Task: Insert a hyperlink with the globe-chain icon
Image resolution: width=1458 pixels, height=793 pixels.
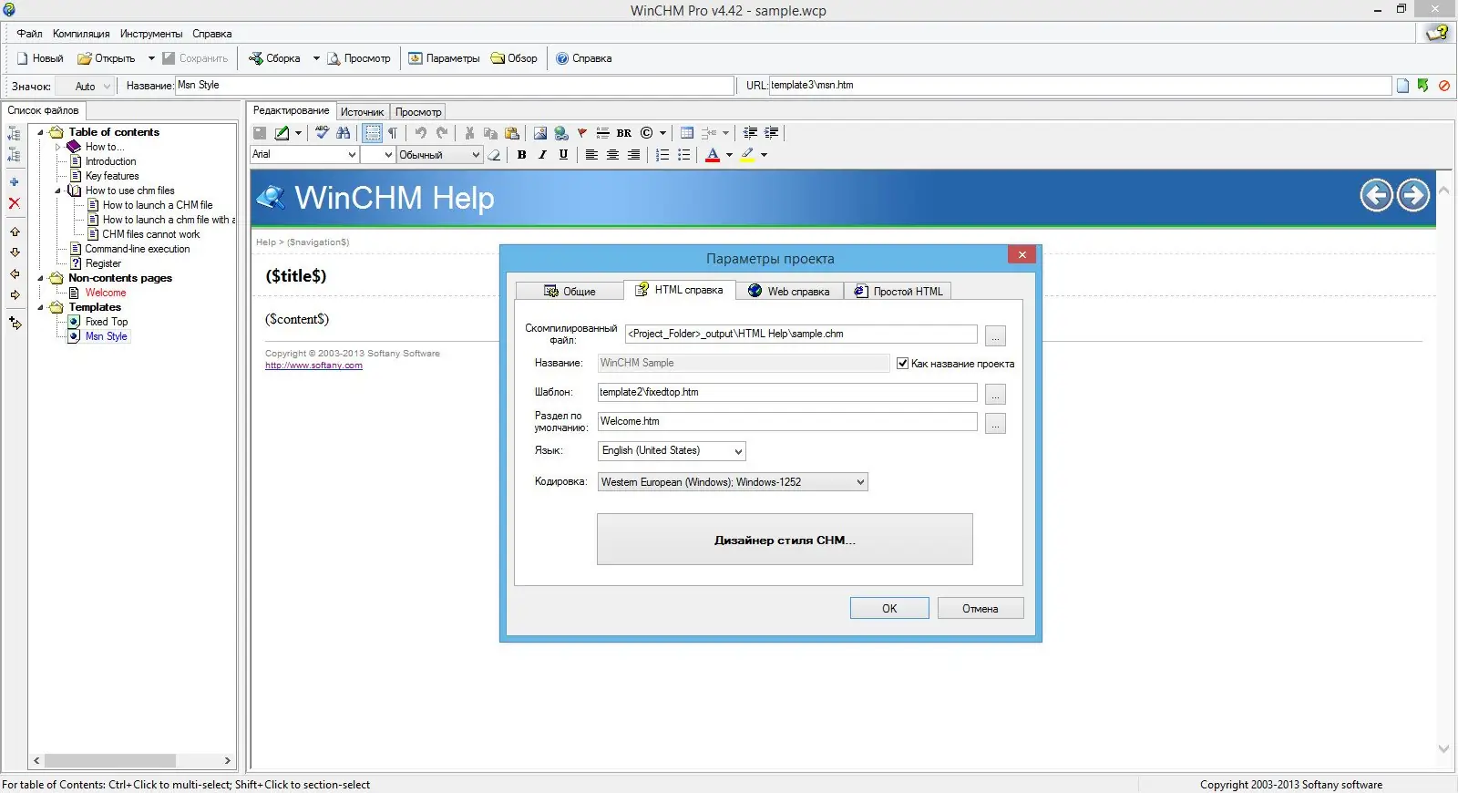Action: [561, 132]
